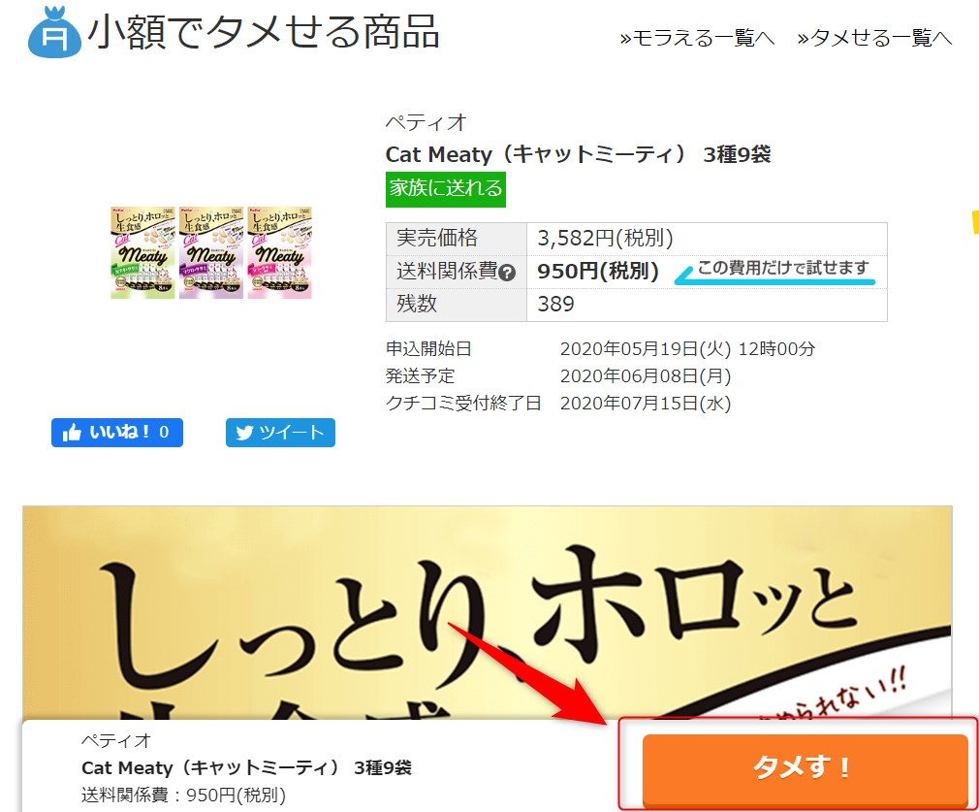Click the 残数 389 stock row
Image resolution: width=979 pixels, height=812 pixels.
pos(636,305)
